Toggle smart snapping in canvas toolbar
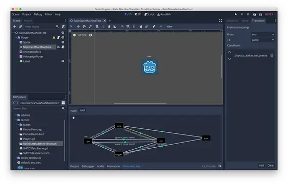 click(122, 27)
